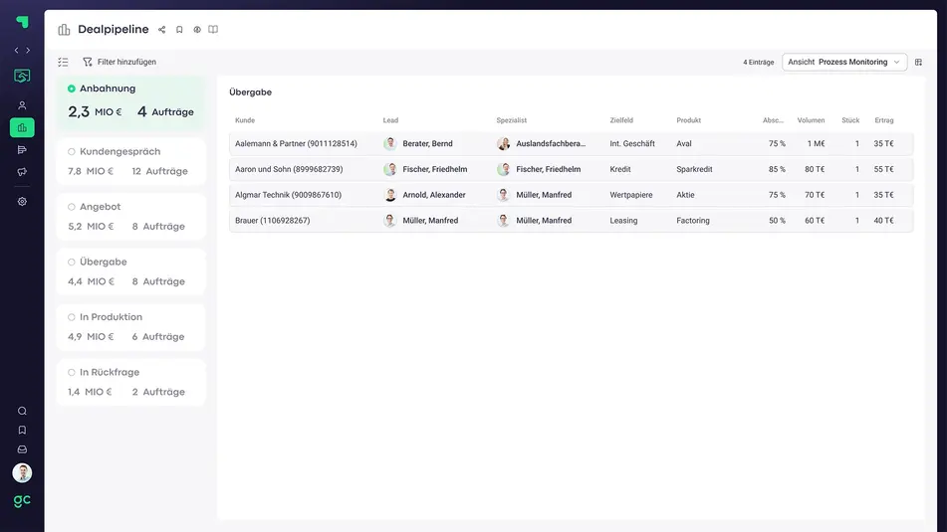947x532 pixels.
Task: Bookmark the Dealpipeline page via header icon
Action: click(179, 30)
